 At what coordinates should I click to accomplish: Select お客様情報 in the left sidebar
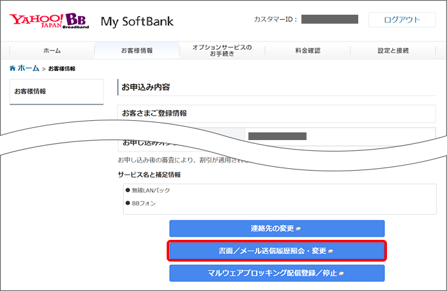tap(56, 91)
